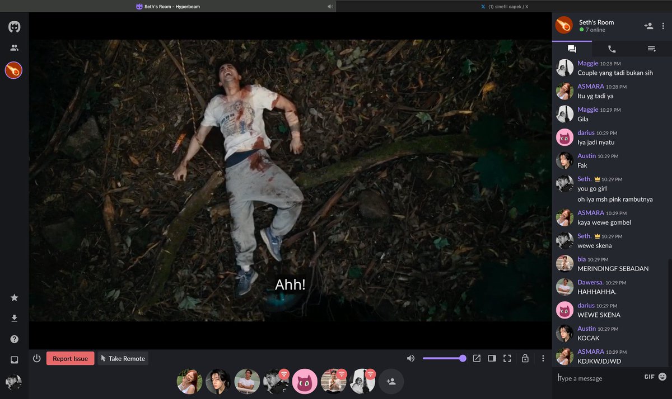The height and width of the screenshot is (399, 672).
Task: Switch to the voice call tab
Action: click(x=612, y=49)
